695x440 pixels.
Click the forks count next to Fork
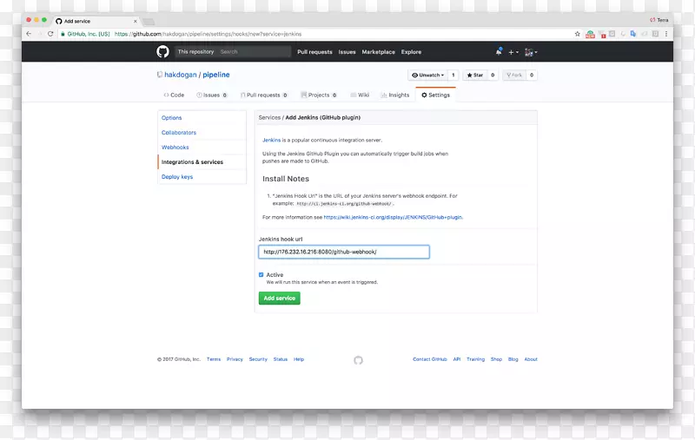point(532,76)
